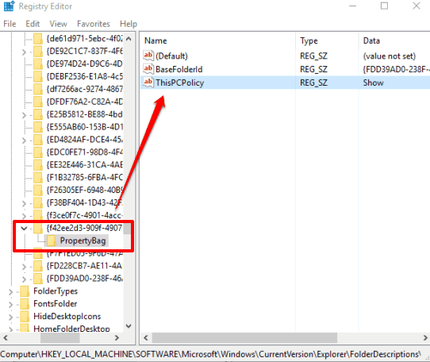This screenshot has height=362, width=430.
Task: Click the FolderTypes folder icon
Action: click(x=25, y=291)
